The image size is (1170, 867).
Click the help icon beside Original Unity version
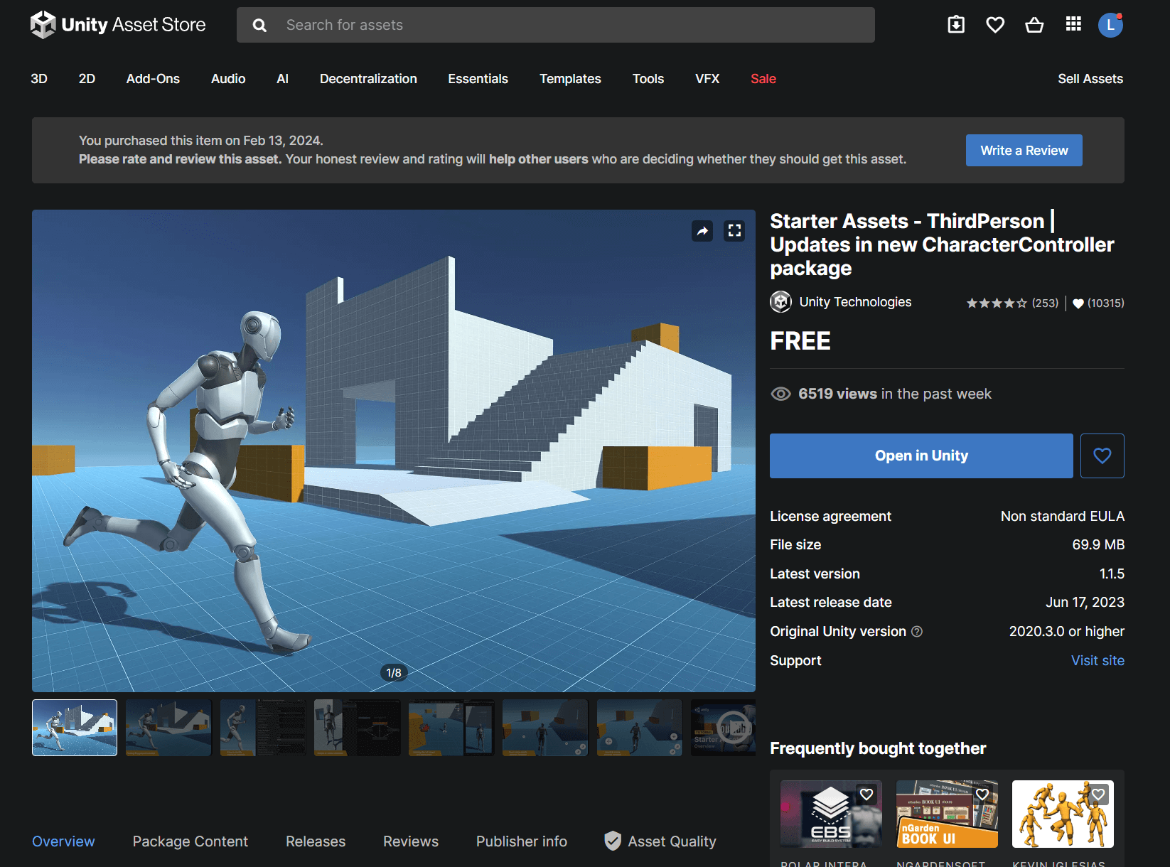[917, 631]
